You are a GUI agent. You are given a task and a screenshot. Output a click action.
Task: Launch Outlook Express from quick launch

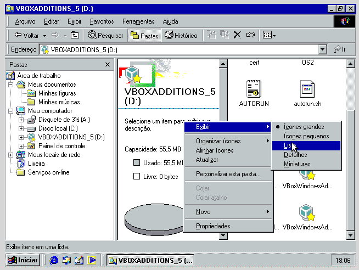click(x=66, y=260)
